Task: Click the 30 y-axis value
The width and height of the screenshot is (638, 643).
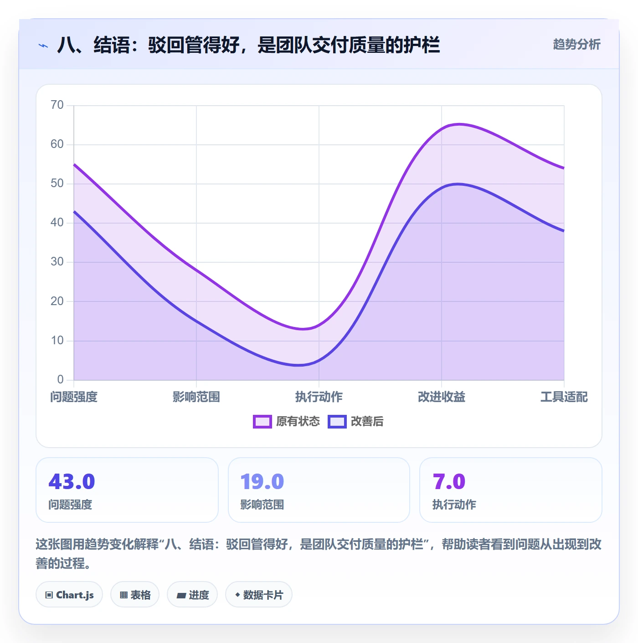Action: click(57, 262)
